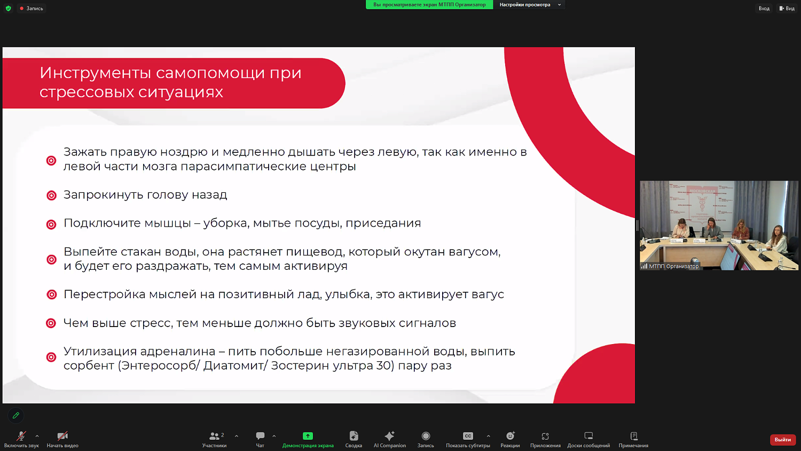The height and width of the screenshot is (451, 801).
Task: Enable subtitles via Показать субтитры
Action: point(468,438)
